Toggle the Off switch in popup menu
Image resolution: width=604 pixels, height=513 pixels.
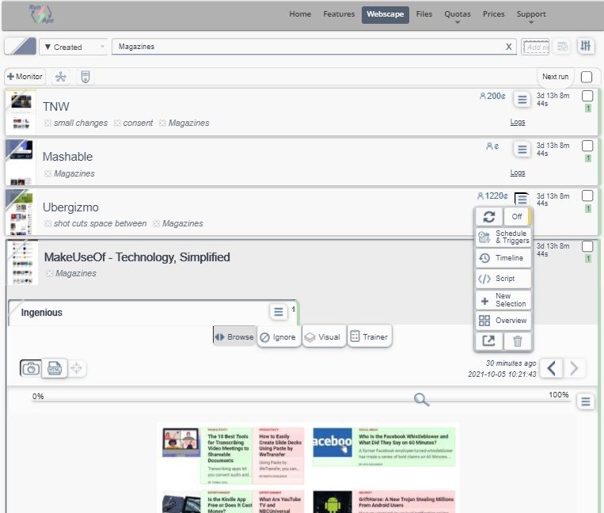click(x=518, y=217)
